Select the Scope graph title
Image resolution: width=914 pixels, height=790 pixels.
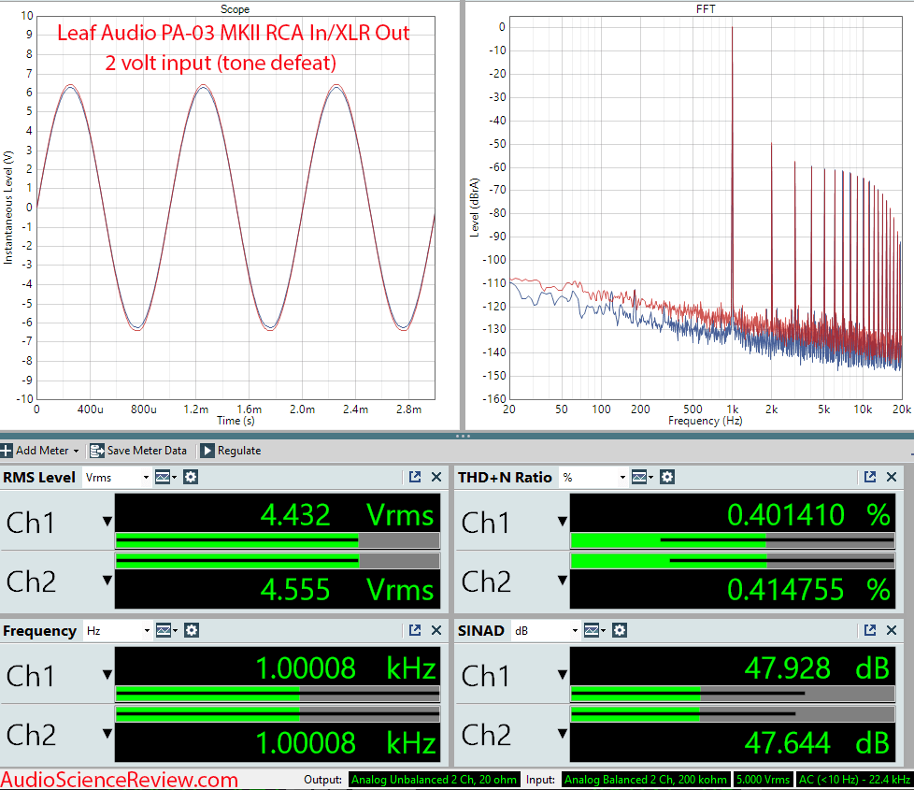(235, 9)
